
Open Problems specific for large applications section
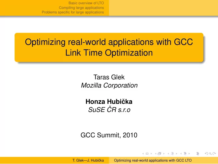(73, 12)
